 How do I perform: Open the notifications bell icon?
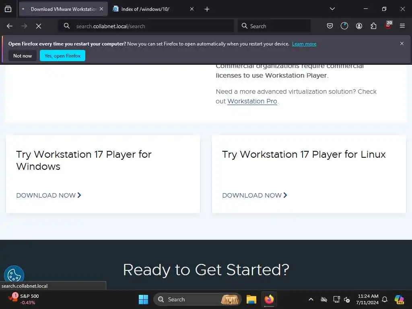[x=385, y=299]
